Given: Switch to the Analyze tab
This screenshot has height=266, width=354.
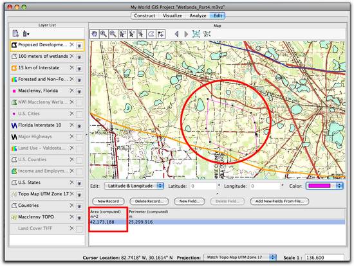Looking at the screenshot, I should pyautogui.click(x=198, y=15).
